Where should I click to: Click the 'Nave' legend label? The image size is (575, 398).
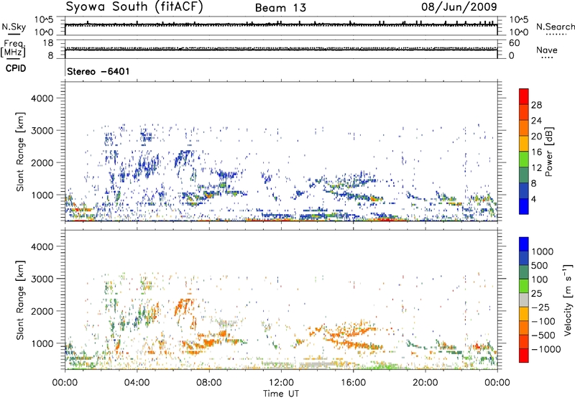tap(547, 50)
